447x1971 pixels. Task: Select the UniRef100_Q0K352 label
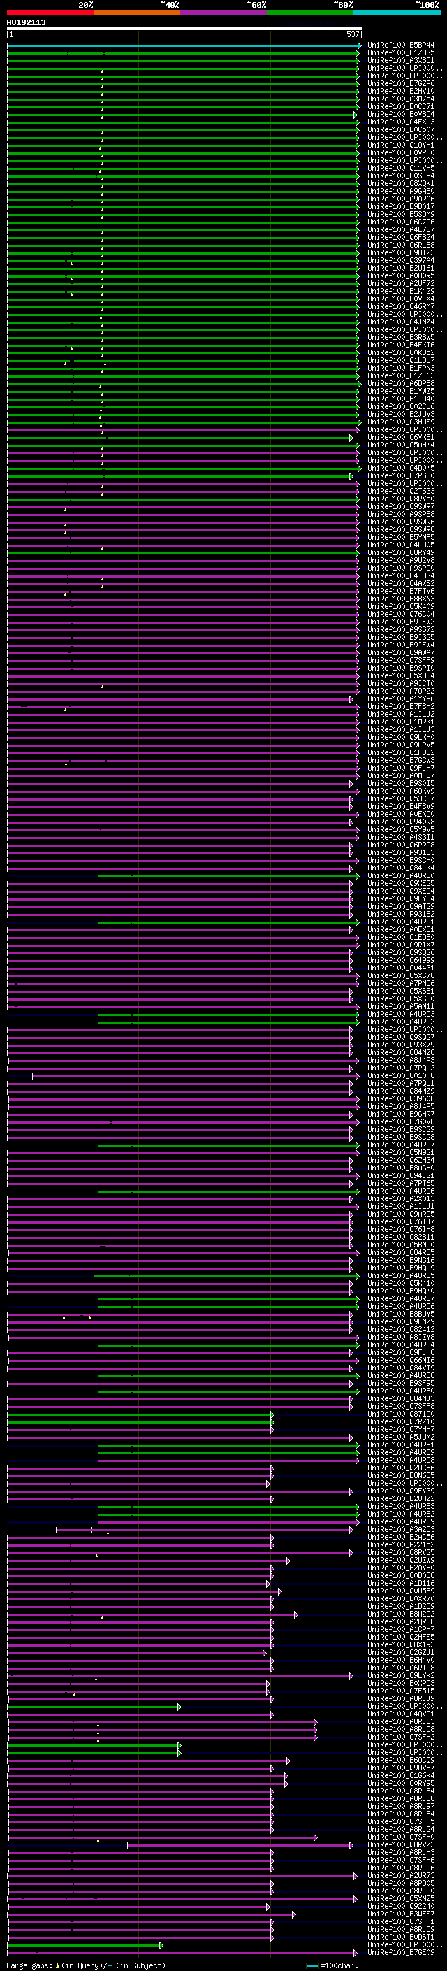pos(401,352)
